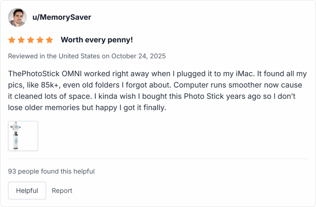Click the fourth orange star
This screenshot has height=207, width=316.
coord(40,40)
